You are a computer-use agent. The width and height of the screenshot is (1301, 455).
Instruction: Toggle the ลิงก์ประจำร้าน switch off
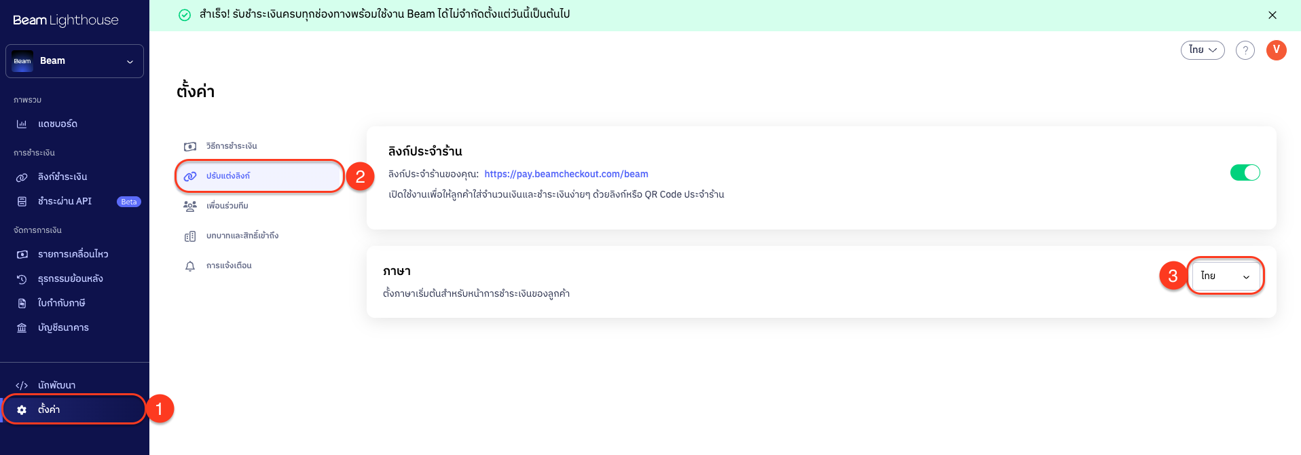pyautogui.click(x=1245, y=173)
